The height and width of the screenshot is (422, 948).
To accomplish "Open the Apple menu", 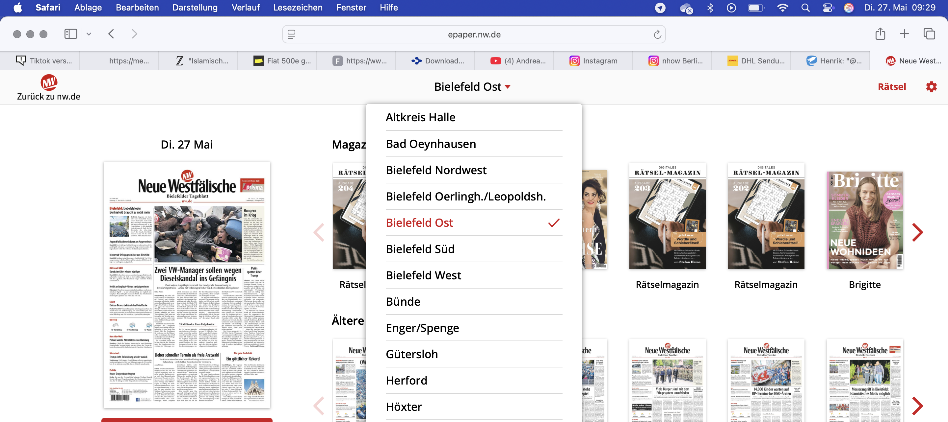I will (18, 7).
